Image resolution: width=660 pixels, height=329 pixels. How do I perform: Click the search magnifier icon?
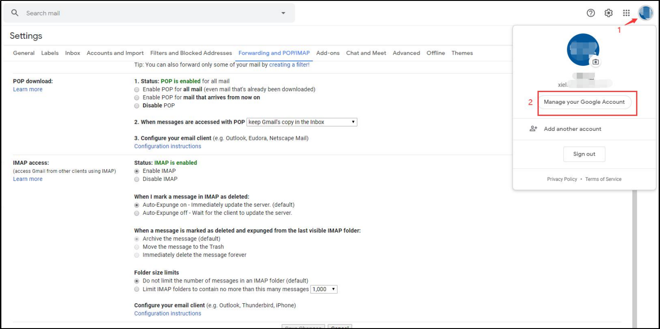[15, 13]
